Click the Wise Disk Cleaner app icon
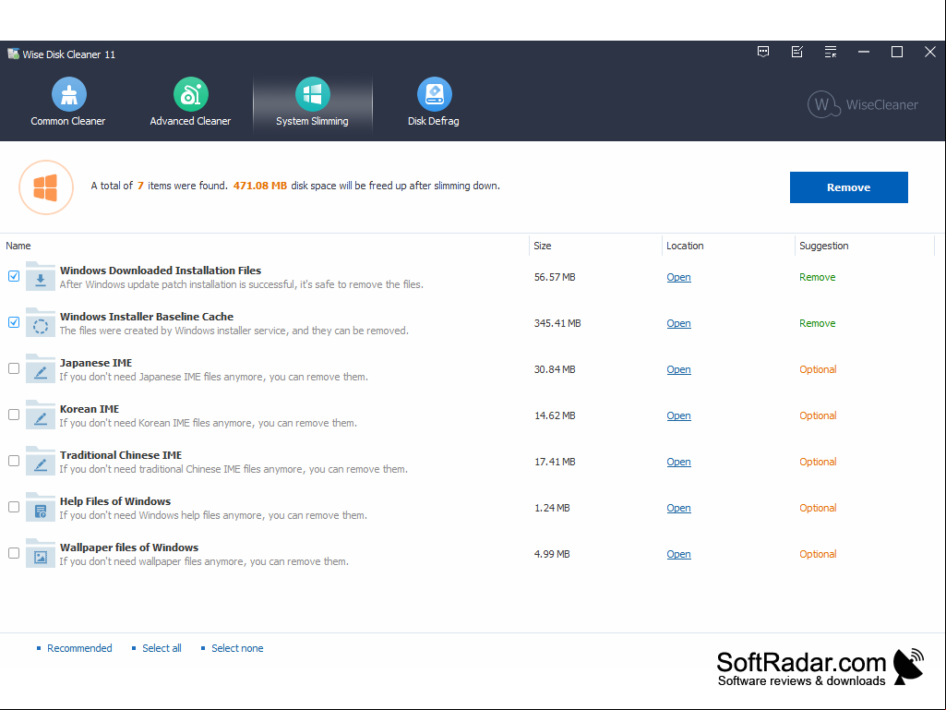The width and height of the screenshot is (946, 710). tap(13, 54)
